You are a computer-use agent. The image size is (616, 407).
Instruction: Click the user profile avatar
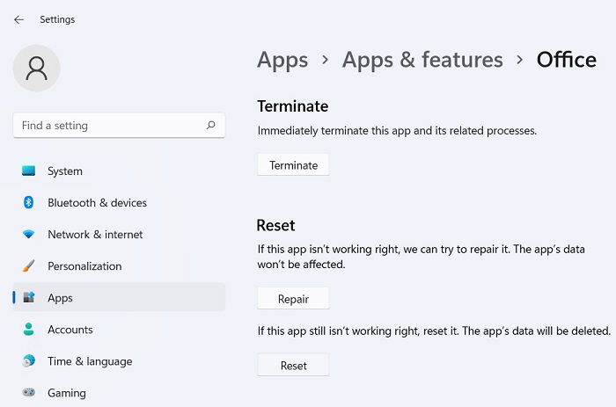[x=37, y=69]
